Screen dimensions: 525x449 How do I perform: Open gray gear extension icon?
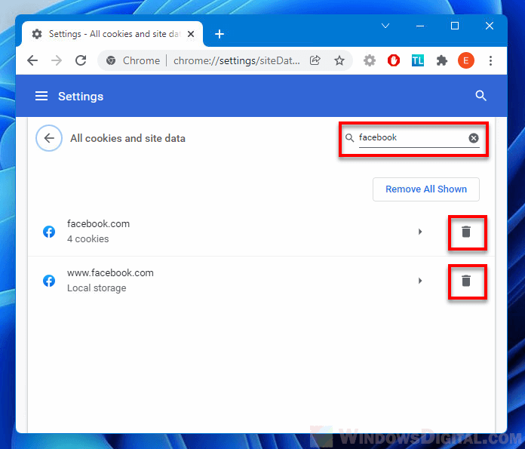[370, 60]
